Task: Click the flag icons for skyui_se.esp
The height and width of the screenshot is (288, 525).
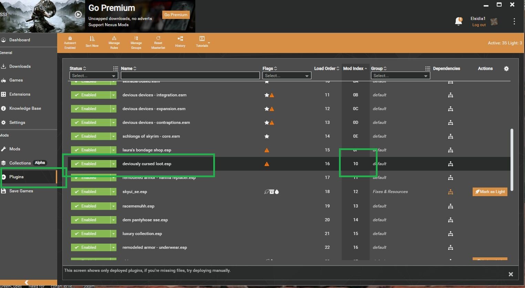Action: [271, 192]
